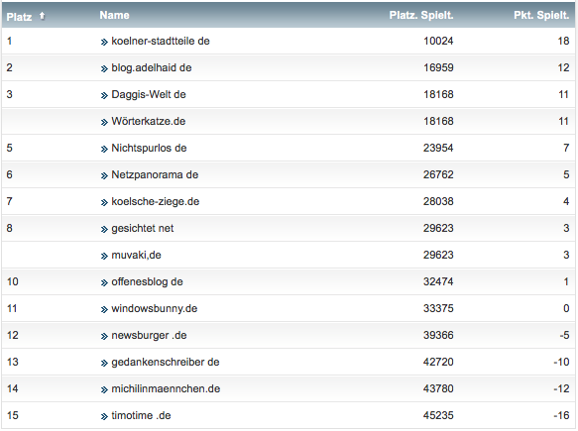
Task: Click rank number 10 in Platz column
Action: [x=13, y=281]
